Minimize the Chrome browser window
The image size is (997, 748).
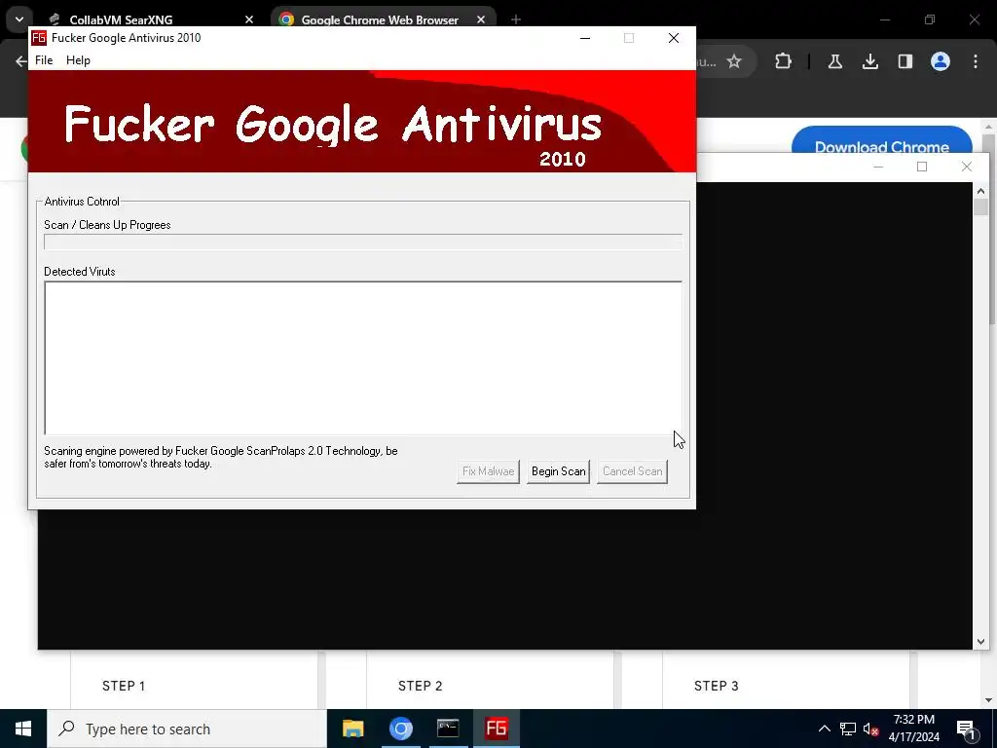click(x=884, y=19)
